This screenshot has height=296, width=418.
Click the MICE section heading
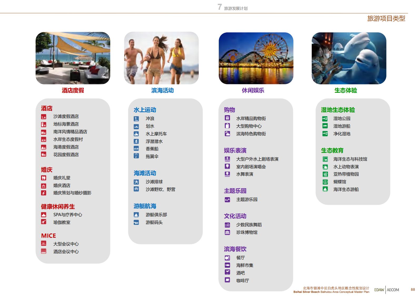[x=48, y=236]
